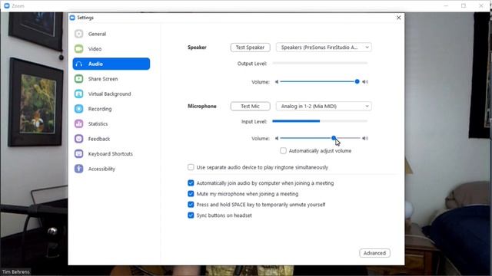Click the Recording sidebar icon
This screenshot has height=276, width=492.
[x=78, y=109]
